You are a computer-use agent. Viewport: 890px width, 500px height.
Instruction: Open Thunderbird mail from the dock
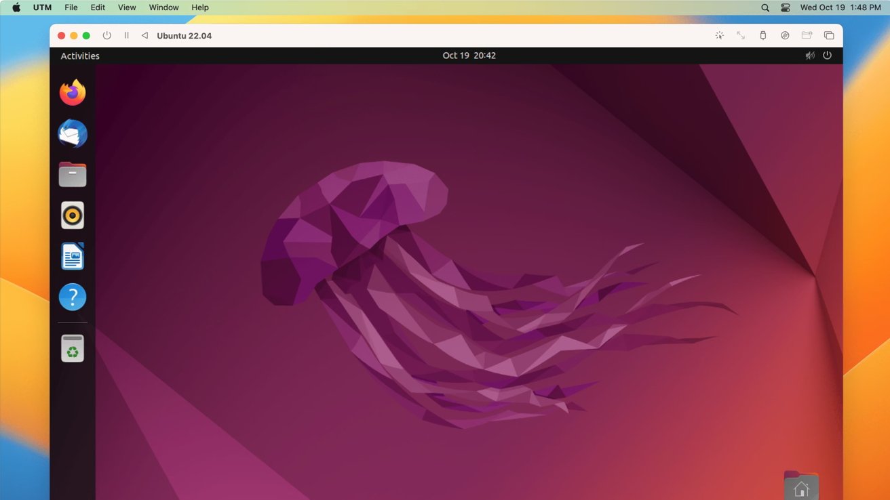(x=73, y=134)
